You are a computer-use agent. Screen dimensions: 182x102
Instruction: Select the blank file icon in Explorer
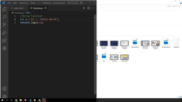pyautogui.click(x=176, y=43)
